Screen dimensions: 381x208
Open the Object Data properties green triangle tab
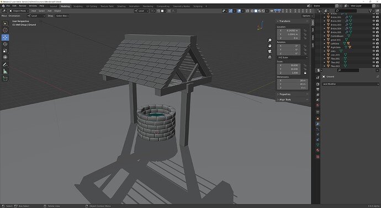coord(317,145)
